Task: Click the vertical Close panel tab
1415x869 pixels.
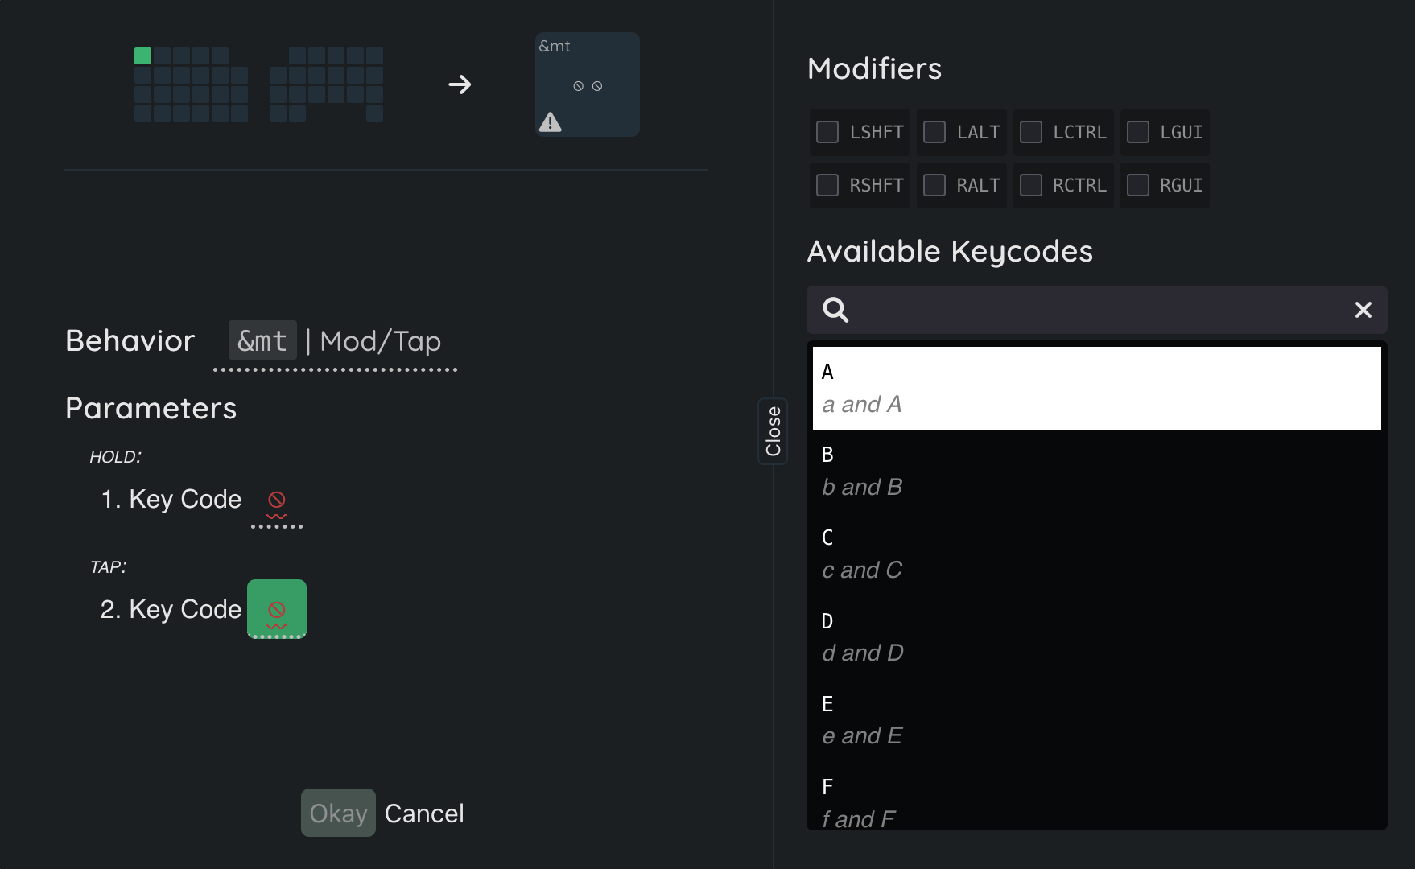Action: tap(773, 431)
